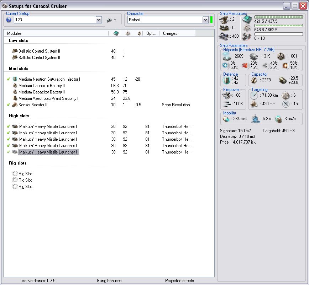Image resolution: width=309 pixels, height=285 pixels.
Task: Click the drone bandwidth icon
Action: pyautogui.click(x=247, y=37)
